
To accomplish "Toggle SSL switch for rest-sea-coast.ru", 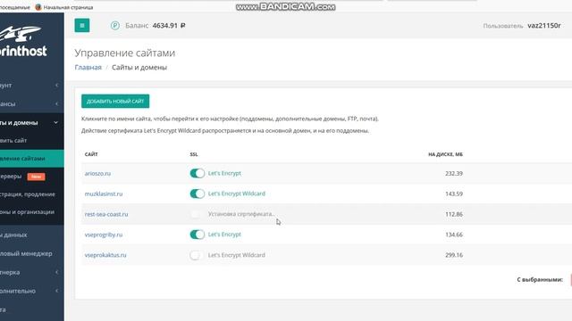I will click(x=197, y=214).
